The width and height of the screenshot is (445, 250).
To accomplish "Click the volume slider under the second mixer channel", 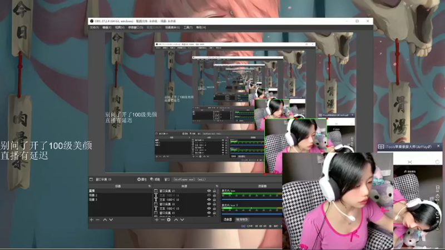I will click(x=252, y=214).
